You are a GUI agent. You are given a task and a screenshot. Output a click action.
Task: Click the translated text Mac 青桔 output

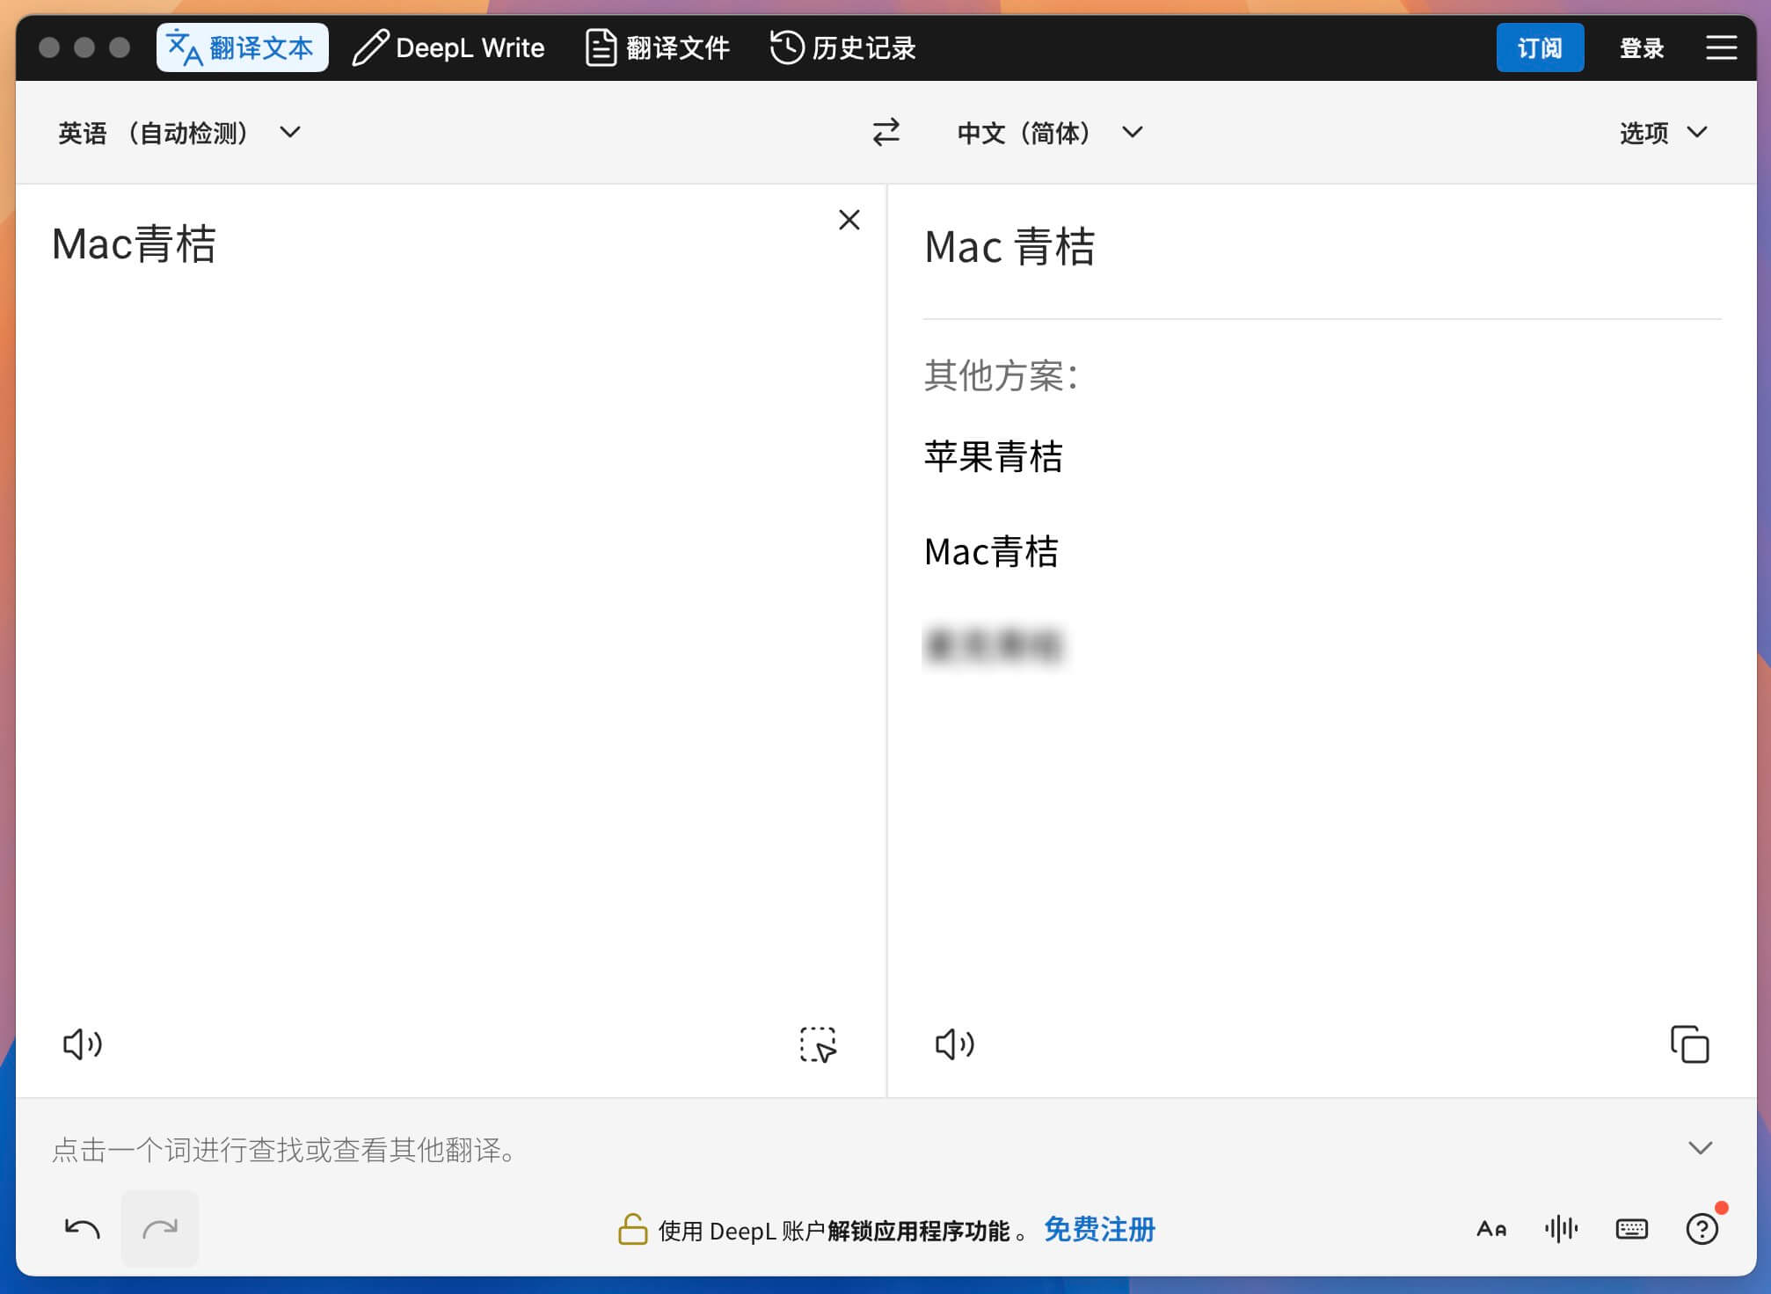tap(1009, 247)
